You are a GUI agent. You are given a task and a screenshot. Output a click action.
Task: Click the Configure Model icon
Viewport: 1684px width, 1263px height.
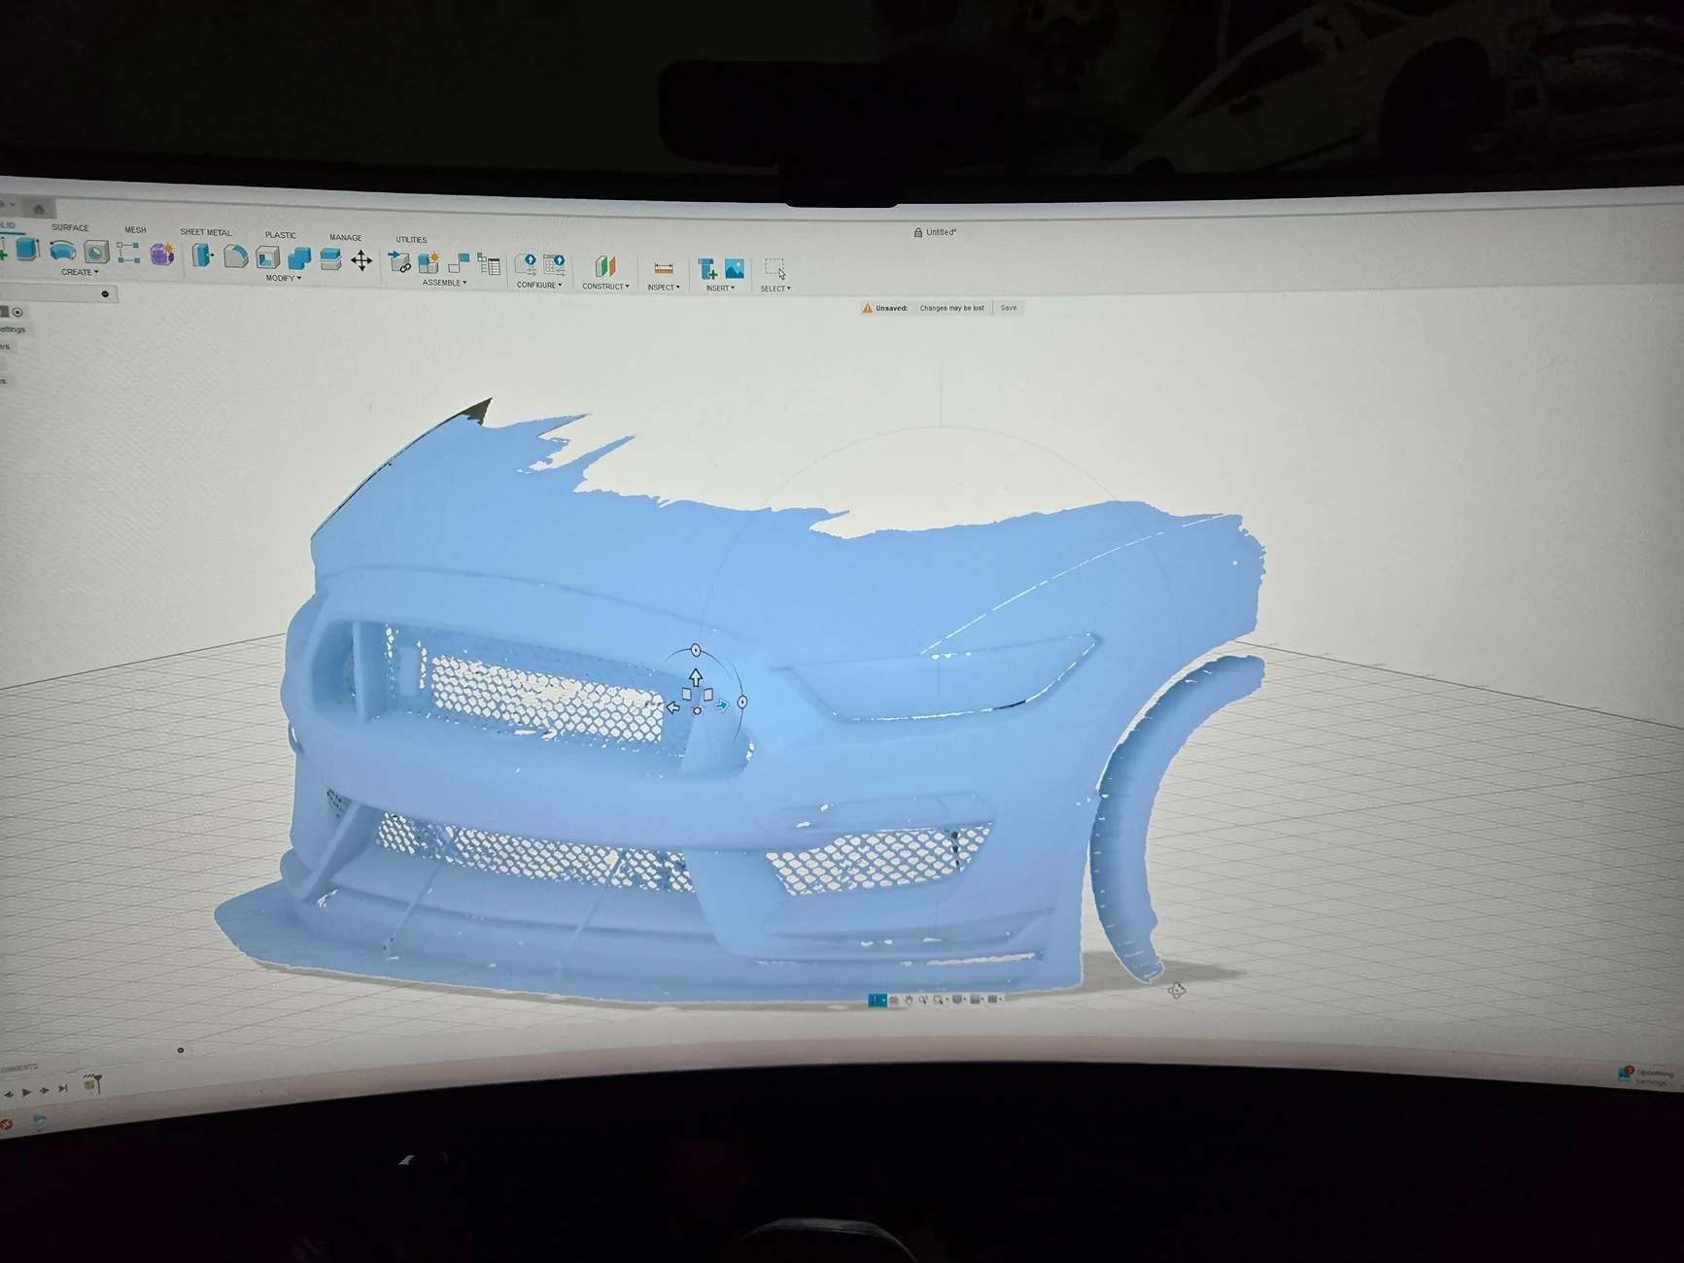[527, 264]
